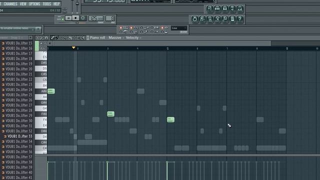Select the piano roll Zoom tool
Screen dimensions: 320x180
point(78,38)
